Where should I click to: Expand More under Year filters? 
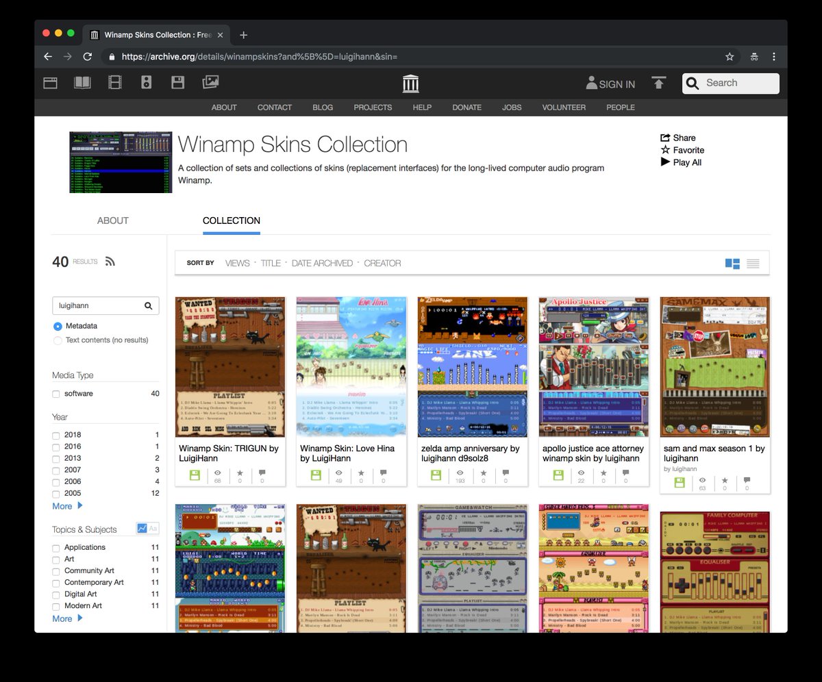pos(67,506)
